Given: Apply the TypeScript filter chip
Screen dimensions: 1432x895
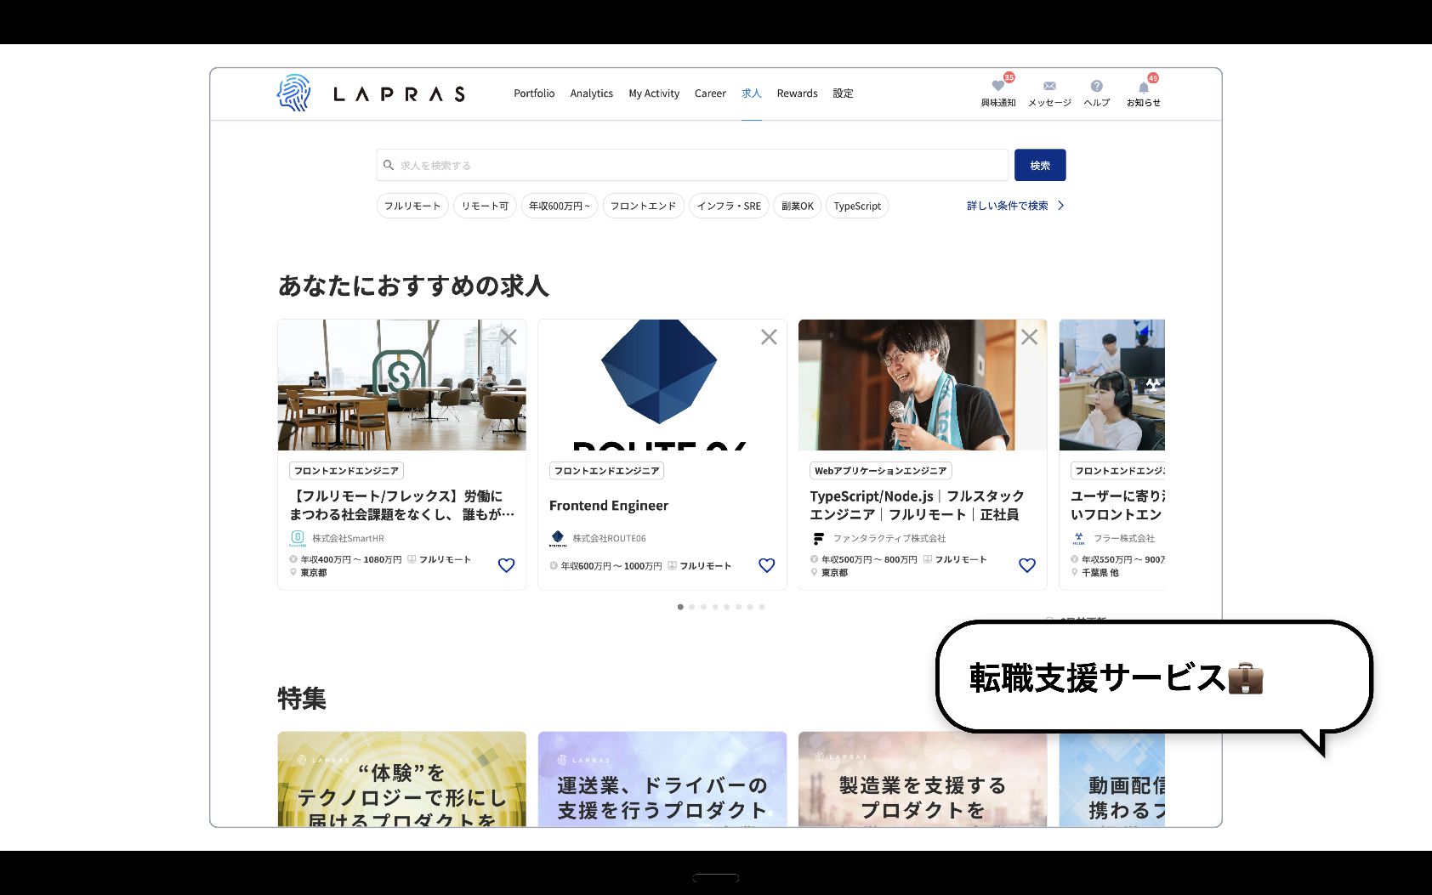Looking at the screenshot, I should [857, 206].
